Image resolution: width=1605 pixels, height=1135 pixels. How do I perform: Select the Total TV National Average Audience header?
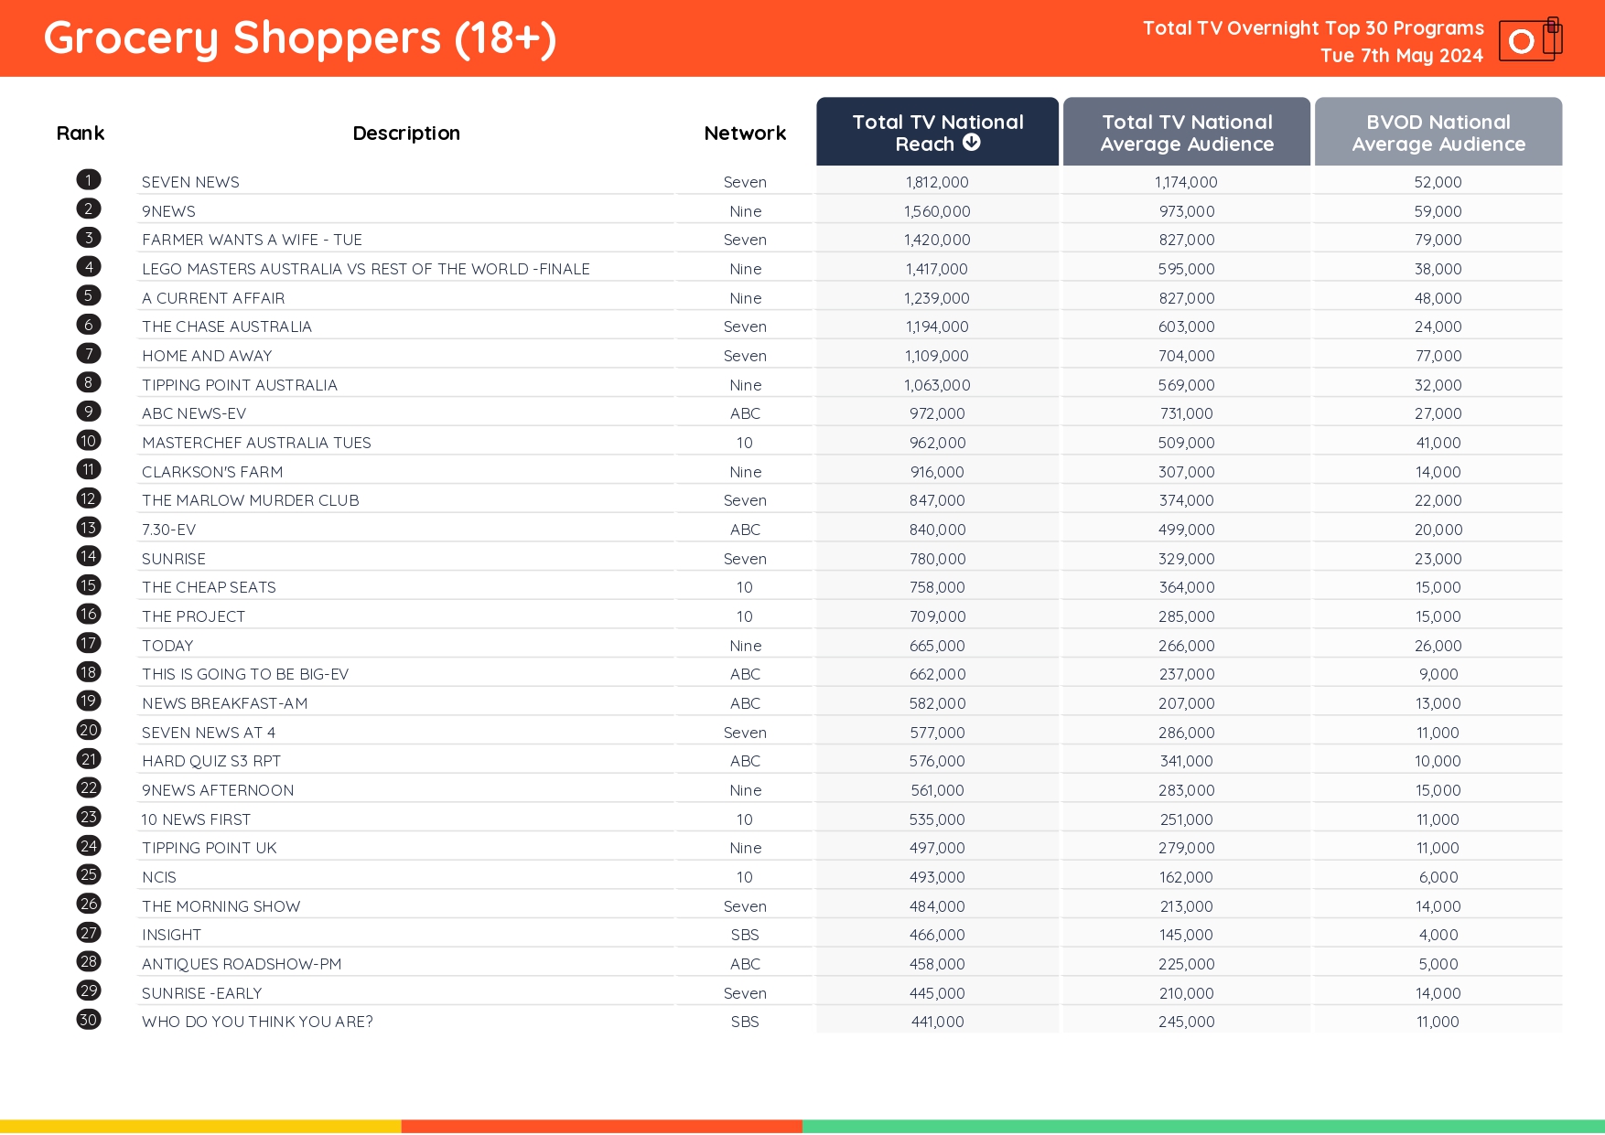tap(1186, 133)
